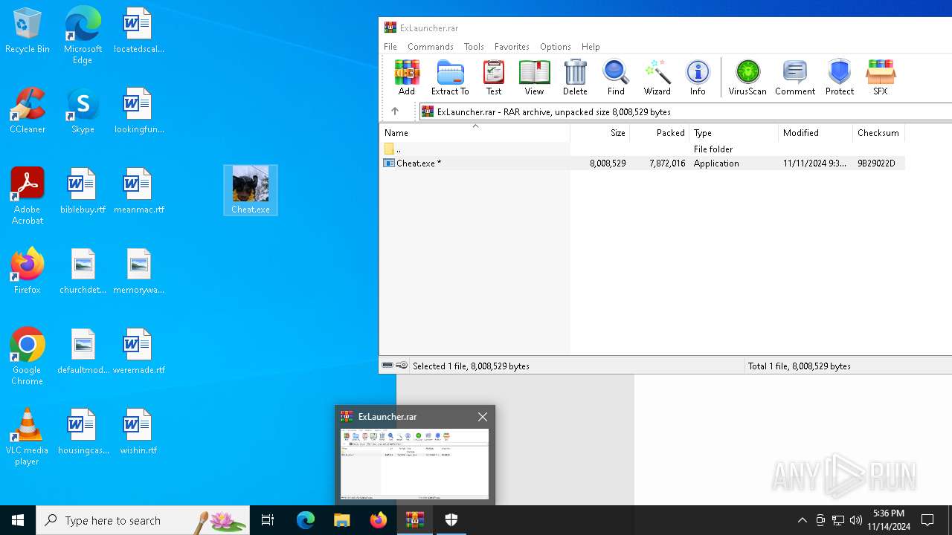The height and width of the screenshot is (535, 952).
Task: Select Firefox desktop shortcut
Action: click(28, 272)
